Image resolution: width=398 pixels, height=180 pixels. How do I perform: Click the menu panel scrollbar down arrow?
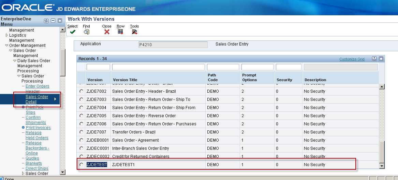[x=62, y=172]
